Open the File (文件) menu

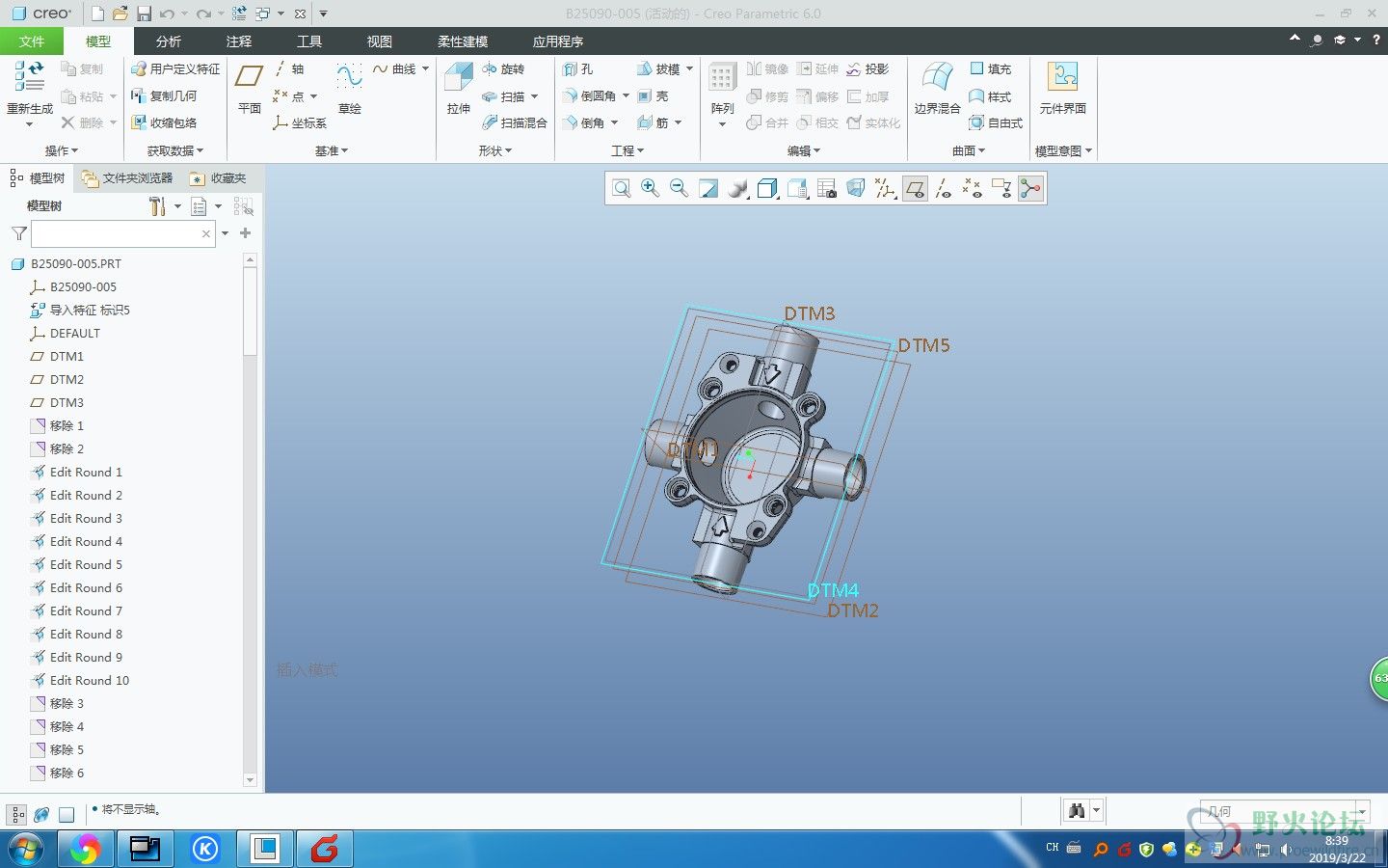32,41
